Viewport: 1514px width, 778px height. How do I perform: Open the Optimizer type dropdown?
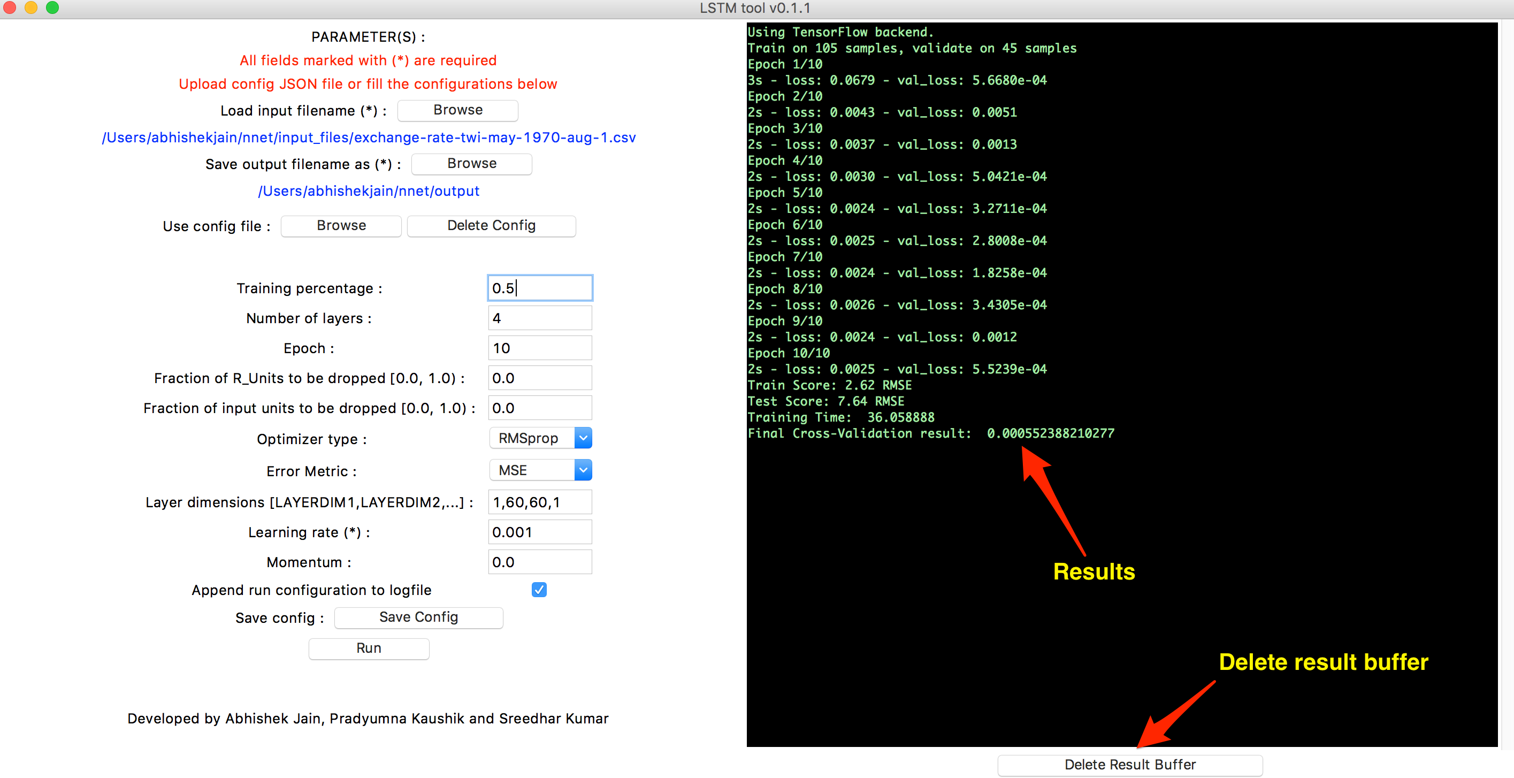540,438
